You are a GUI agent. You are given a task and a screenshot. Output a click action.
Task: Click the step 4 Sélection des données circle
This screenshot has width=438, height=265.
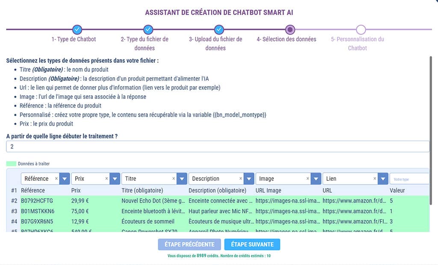(290, 29)
